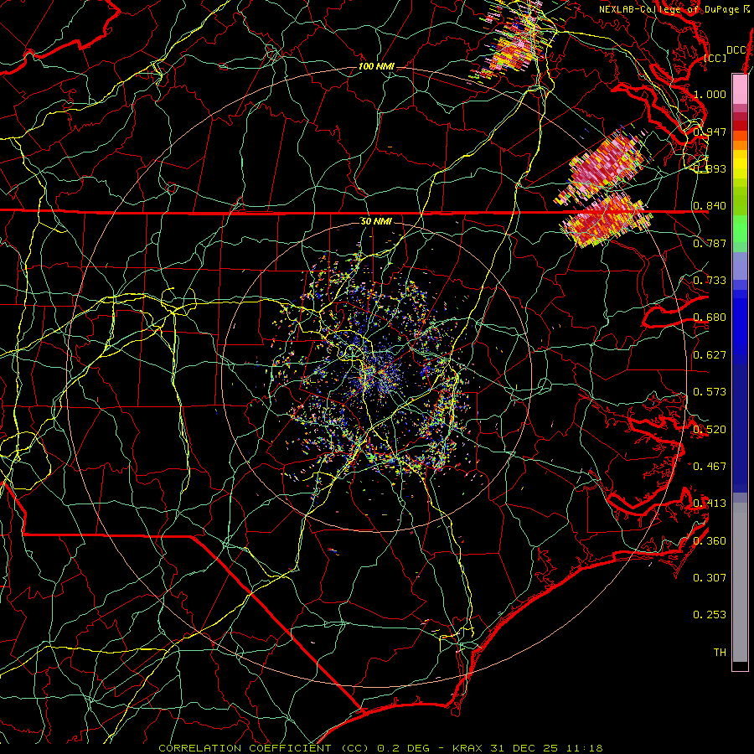Select the 0.467 value on color scale
The image size is (754, 754).
(710, 467)
